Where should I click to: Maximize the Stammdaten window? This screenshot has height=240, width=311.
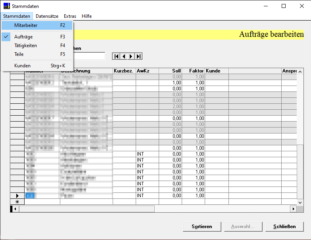pyautogui.click(x=284, y=6)
